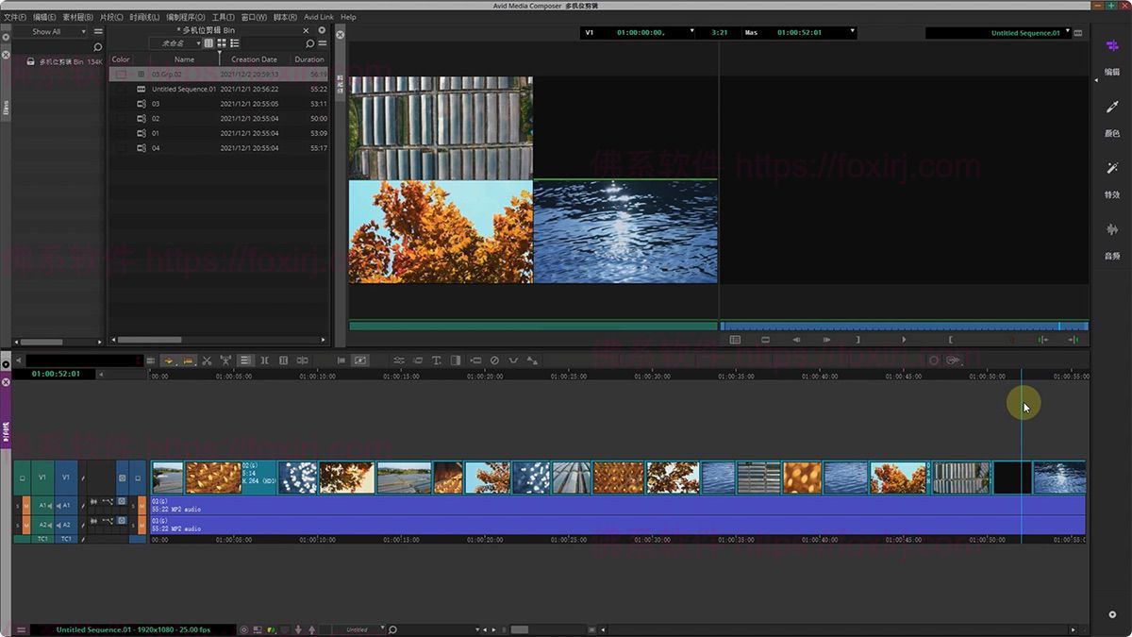Open the 工具(T) menu

pos(223,16)
